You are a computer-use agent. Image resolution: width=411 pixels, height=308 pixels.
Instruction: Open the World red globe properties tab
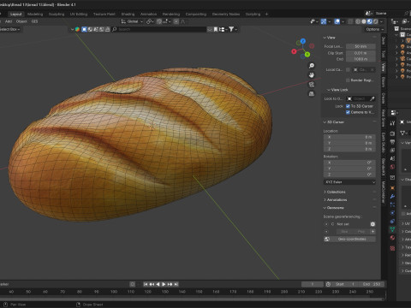pos(392,167)
